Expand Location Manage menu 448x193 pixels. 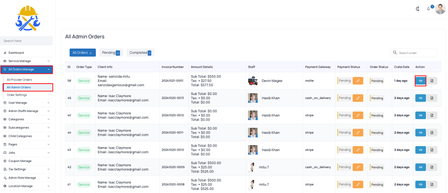26,186
